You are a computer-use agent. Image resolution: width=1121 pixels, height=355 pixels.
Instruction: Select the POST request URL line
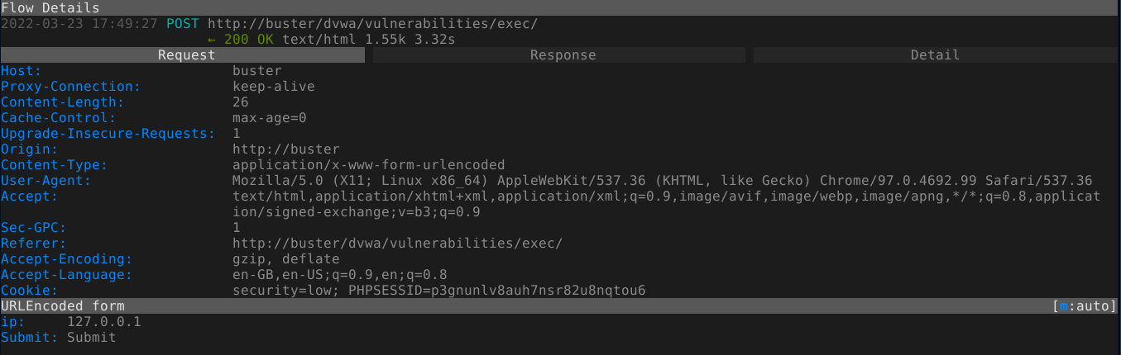372,24
